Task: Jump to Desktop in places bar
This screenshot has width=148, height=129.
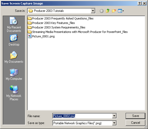Action: 14,40
